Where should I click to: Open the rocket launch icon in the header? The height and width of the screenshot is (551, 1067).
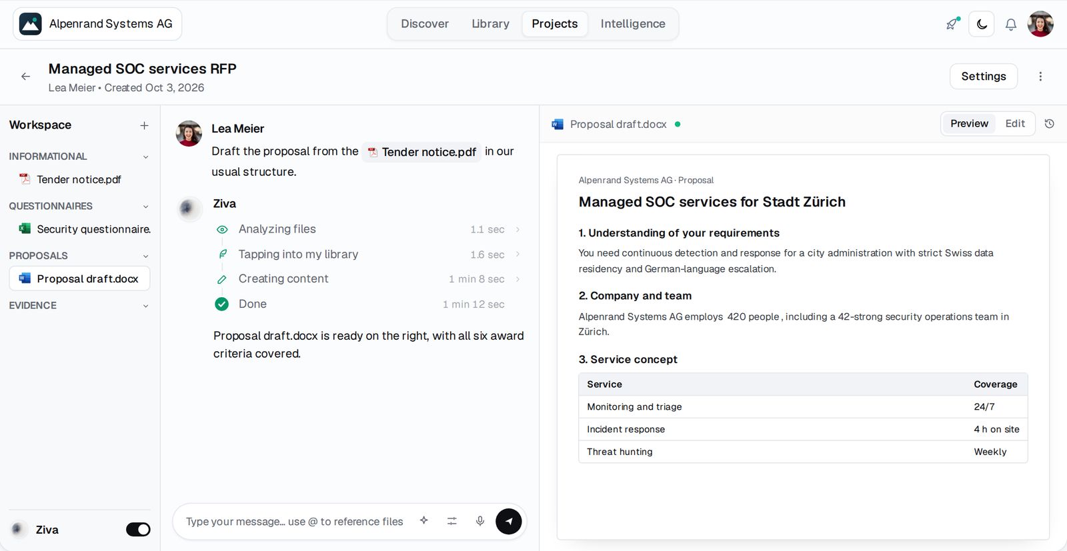(x=952, y=24)
